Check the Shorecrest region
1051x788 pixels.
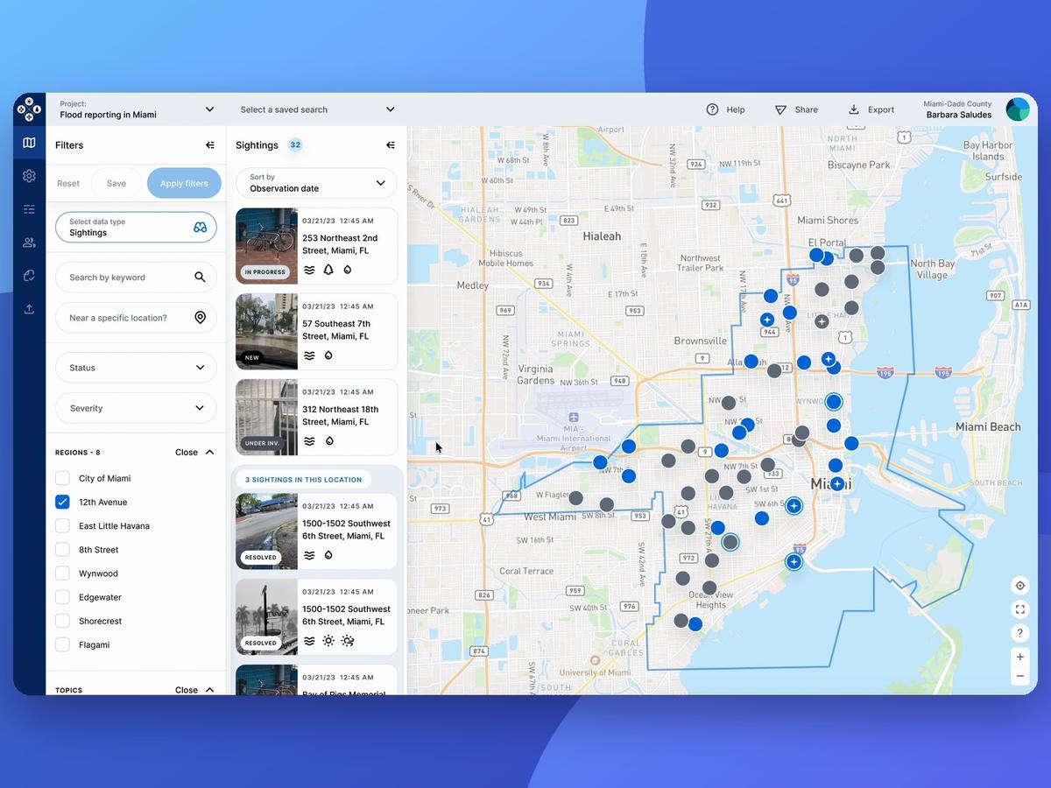coord(62,621)
